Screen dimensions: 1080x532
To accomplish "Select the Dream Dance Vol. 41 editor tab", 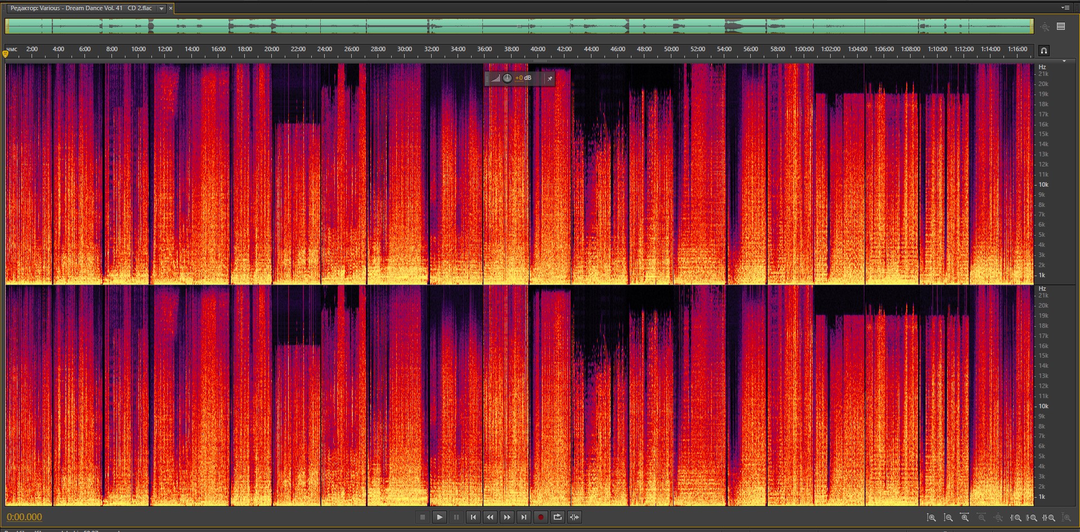I will point(82,8).
